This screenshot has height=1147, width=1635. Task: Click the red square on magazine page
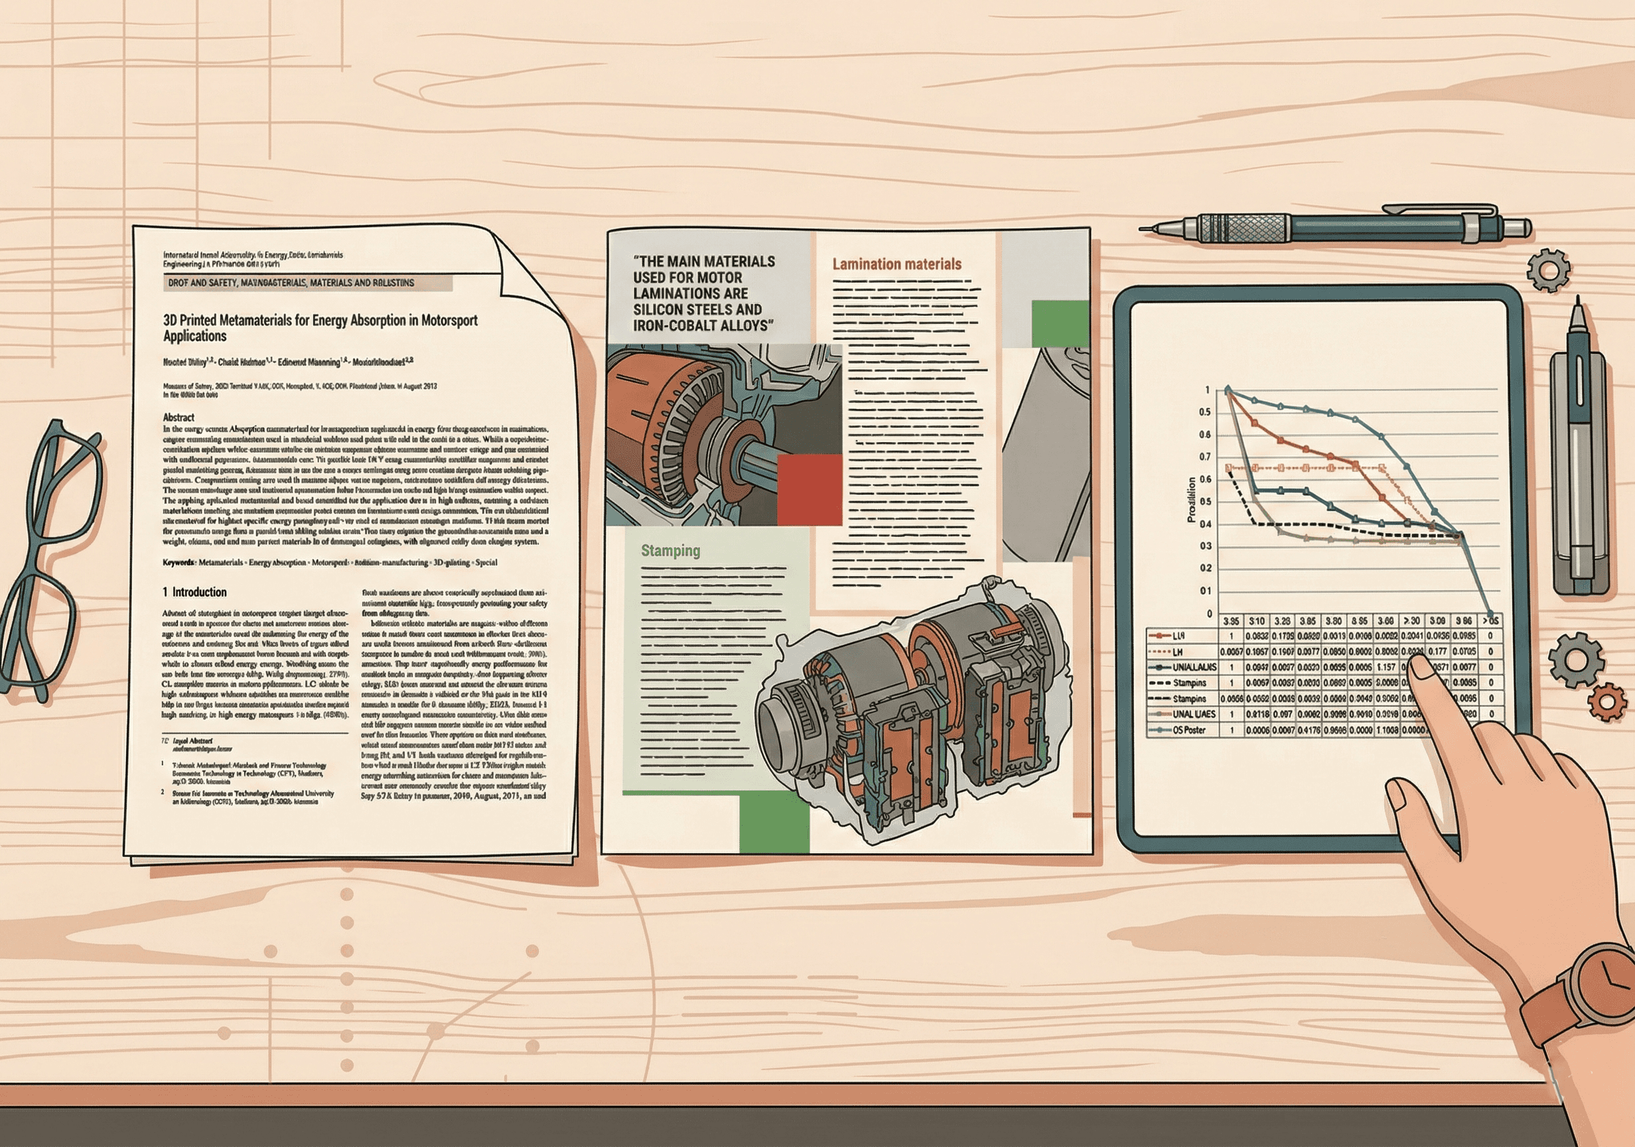coord(809,490)
